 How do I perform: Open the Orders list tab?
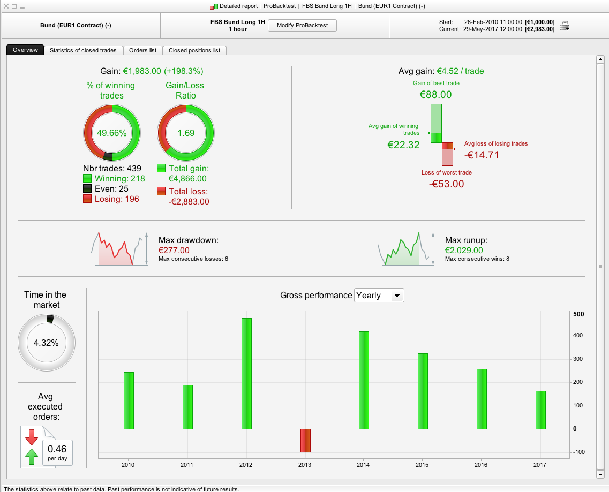click(143, 50)
